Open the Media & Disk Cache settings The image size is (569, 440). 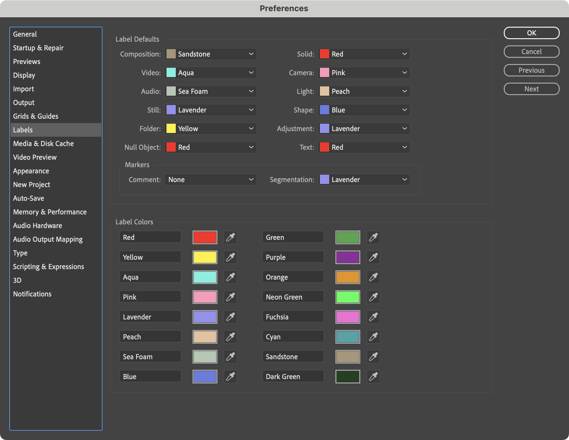pyautogui.click(x=43, y=143)
